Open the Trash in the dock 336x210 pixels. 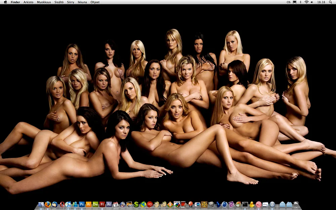(296, 204)
